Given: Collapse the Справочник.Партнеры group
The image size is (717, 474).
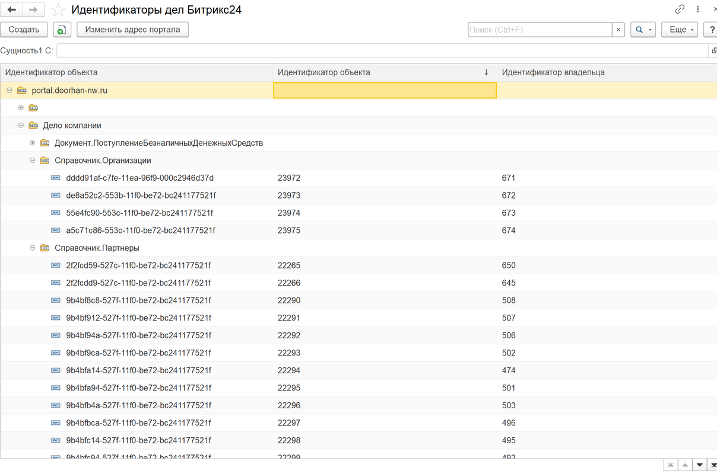Looking at the screenshot, I should (x=33, y=248).
